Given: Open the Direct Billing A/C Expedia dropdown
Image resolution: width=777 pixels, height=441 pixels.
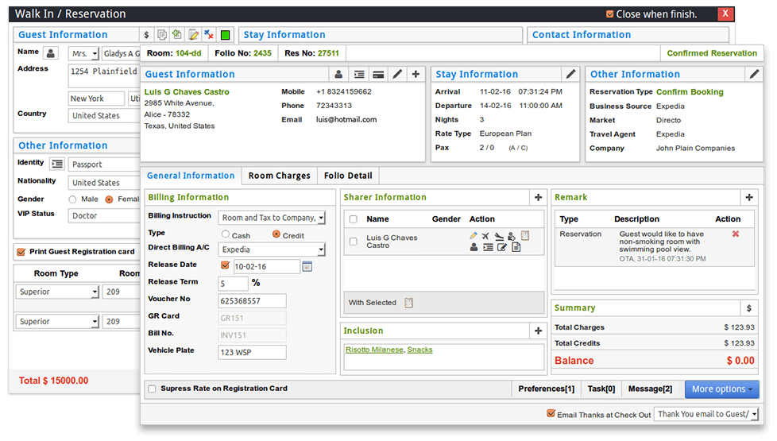Looking at the screenshot, I should pos(272,250).
